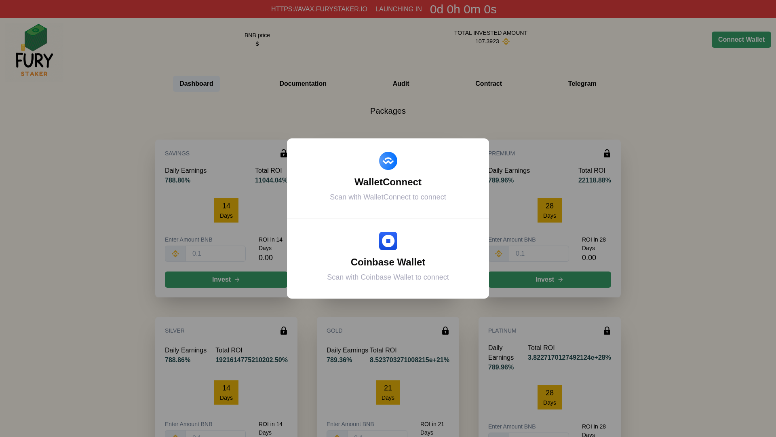
Task: Click the 28 Days badge in Platinum
Action: (550, 397)
